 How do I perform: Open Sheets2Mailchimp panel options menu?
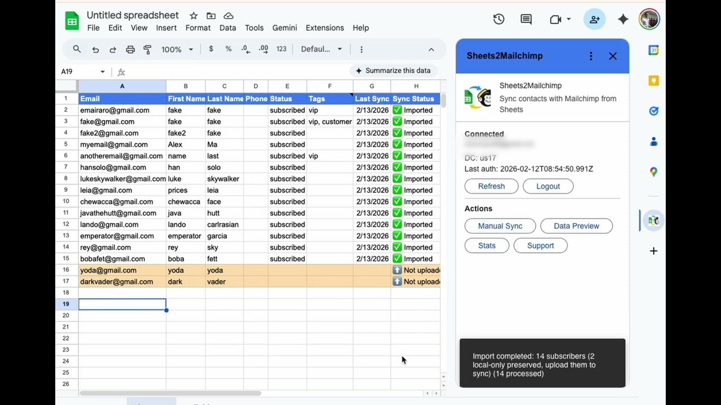point(591,56)
